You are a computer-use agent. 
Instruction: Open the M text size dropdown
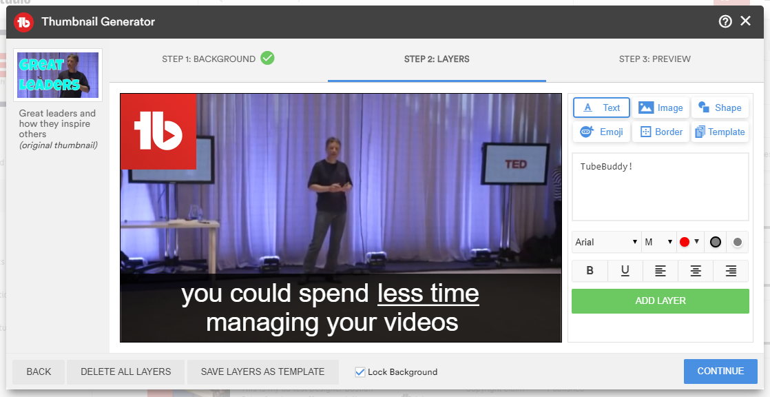click(x=658, y=242)
